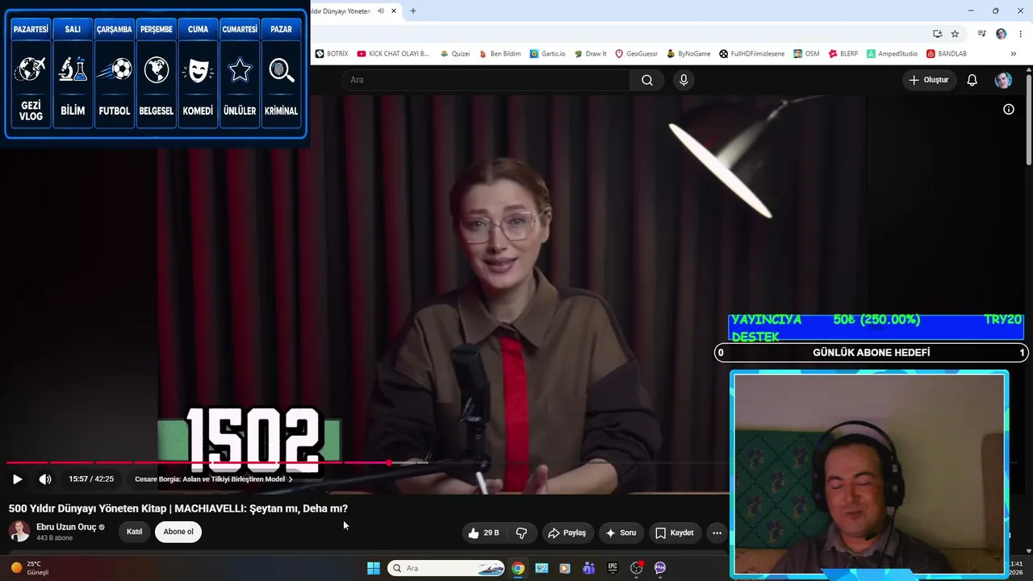Open the ByNoGame bookmark

[688, 54]
